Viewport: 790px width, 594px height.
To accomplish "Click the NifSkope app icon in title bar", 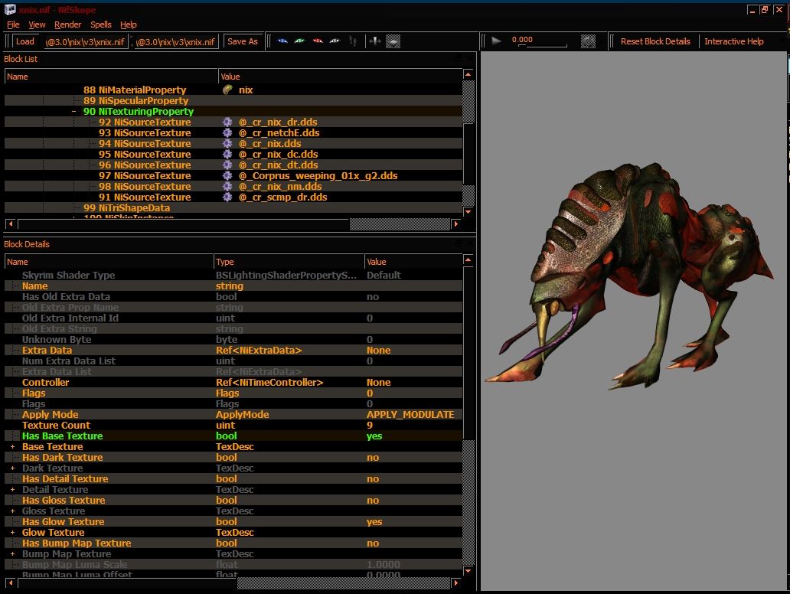I will coord(10,10).
